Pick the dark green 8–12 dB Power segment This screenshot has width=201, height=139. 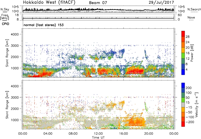coord(183,61)
